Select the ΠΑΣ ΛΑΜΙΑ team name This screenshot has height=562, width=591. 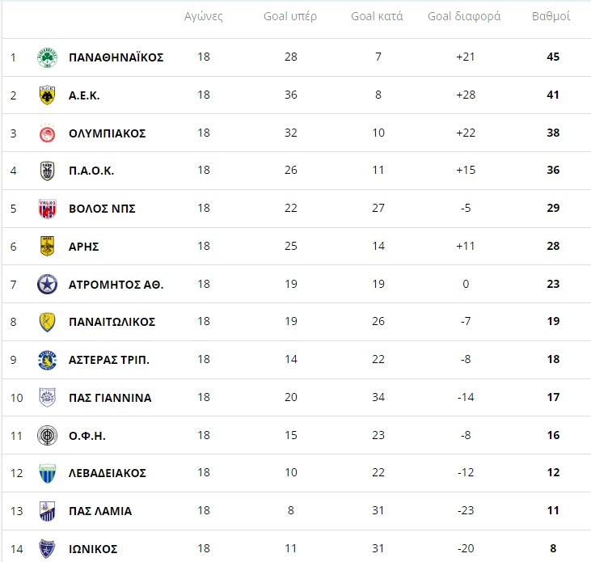click(100, 511)
